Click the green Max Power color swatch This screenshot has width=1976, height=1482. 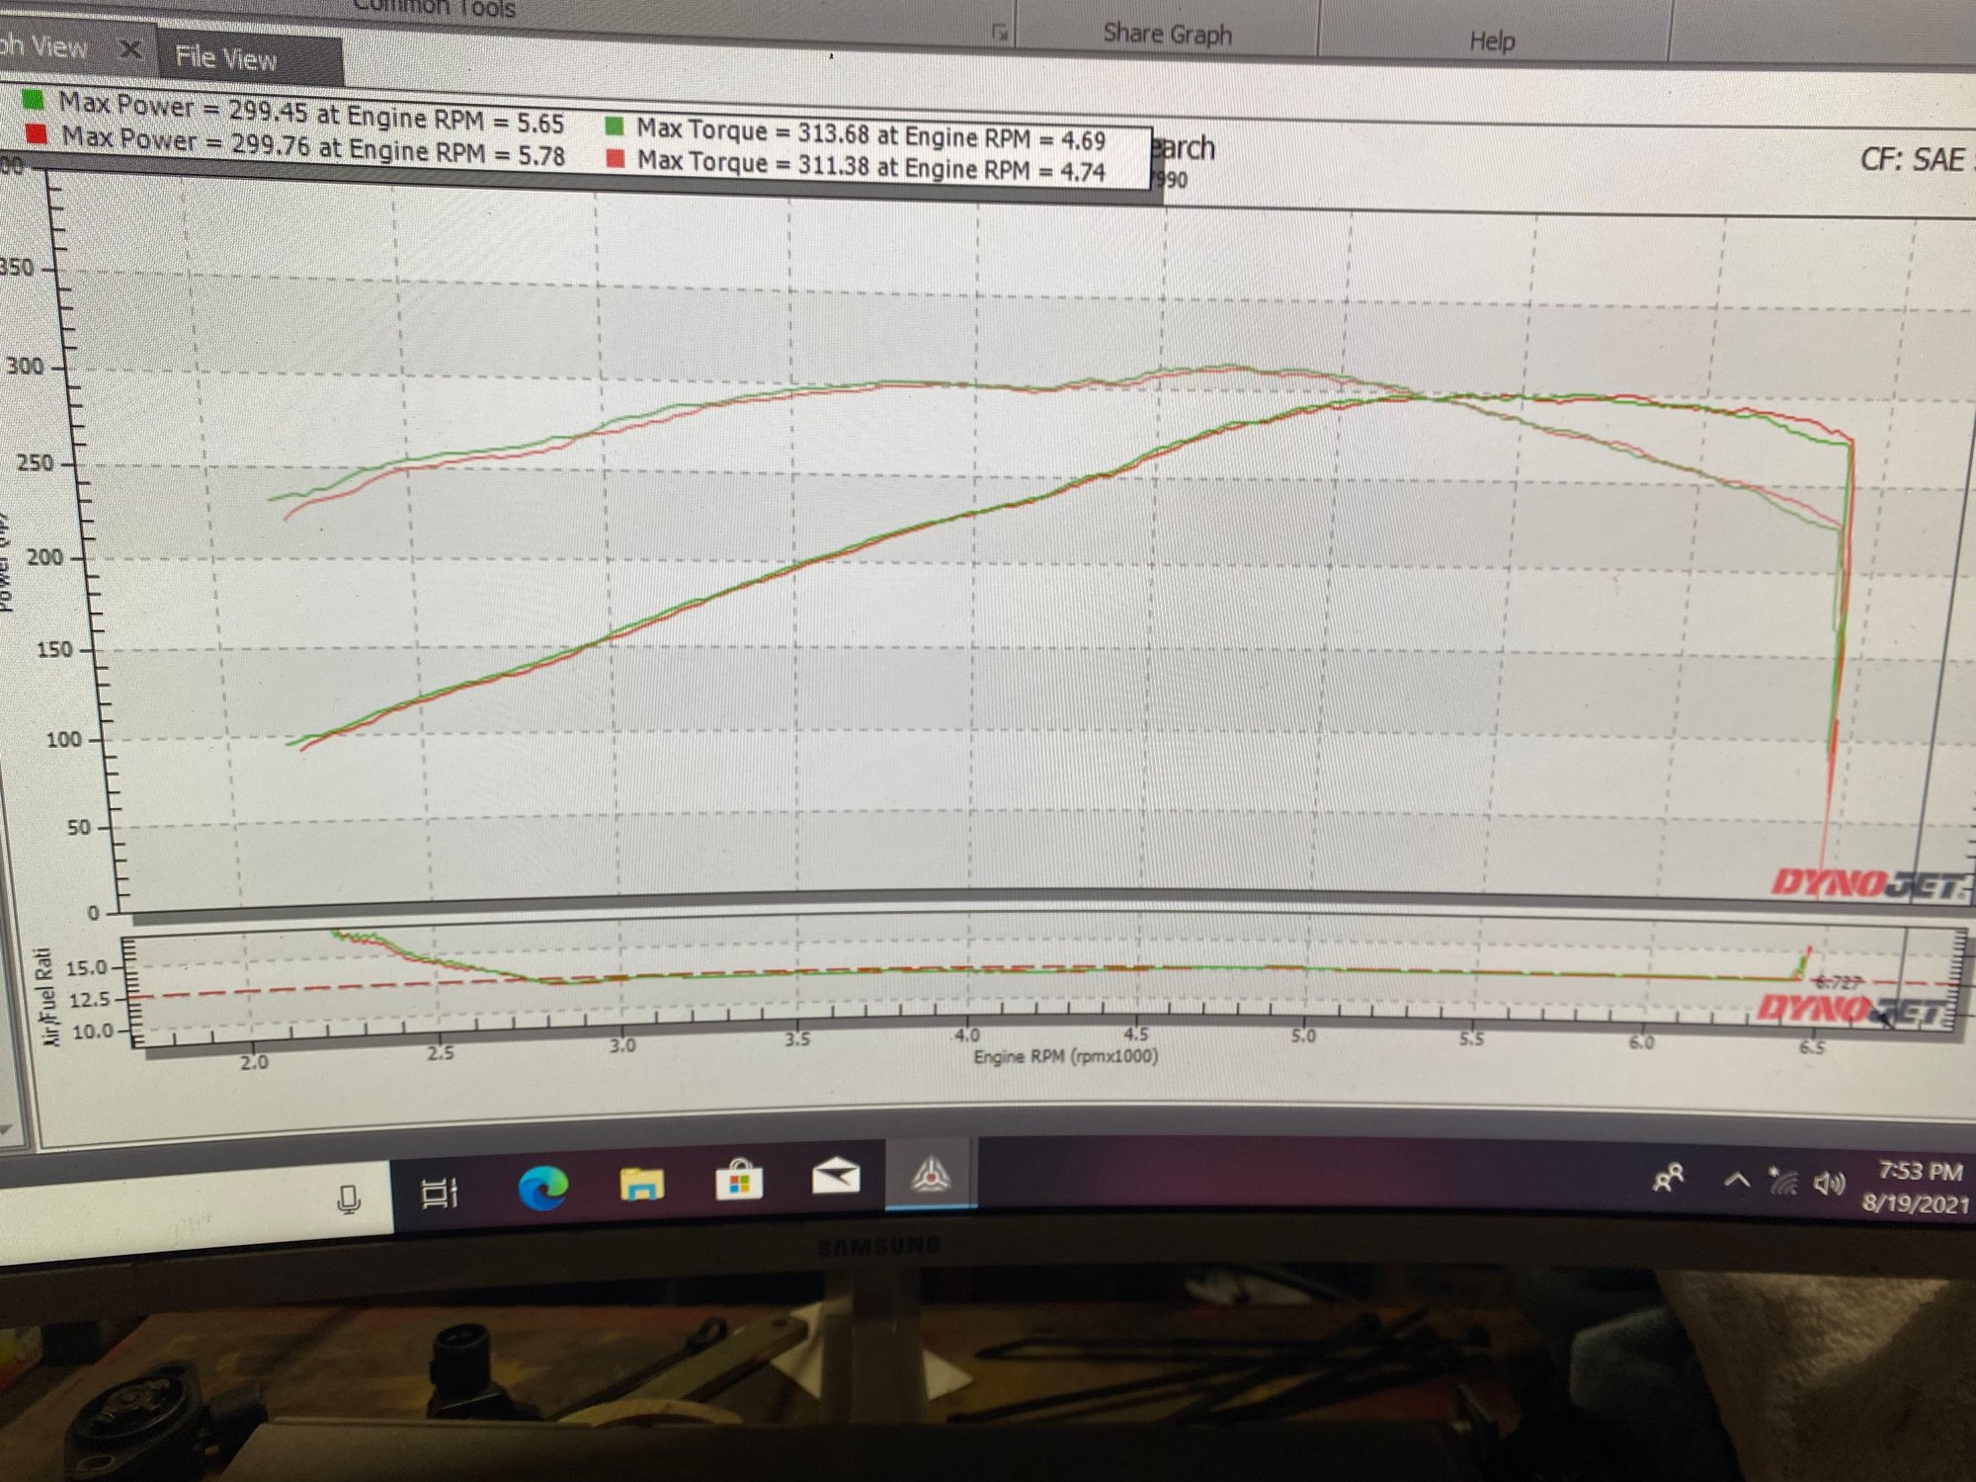pyautogui.click(x=34, y=99)
